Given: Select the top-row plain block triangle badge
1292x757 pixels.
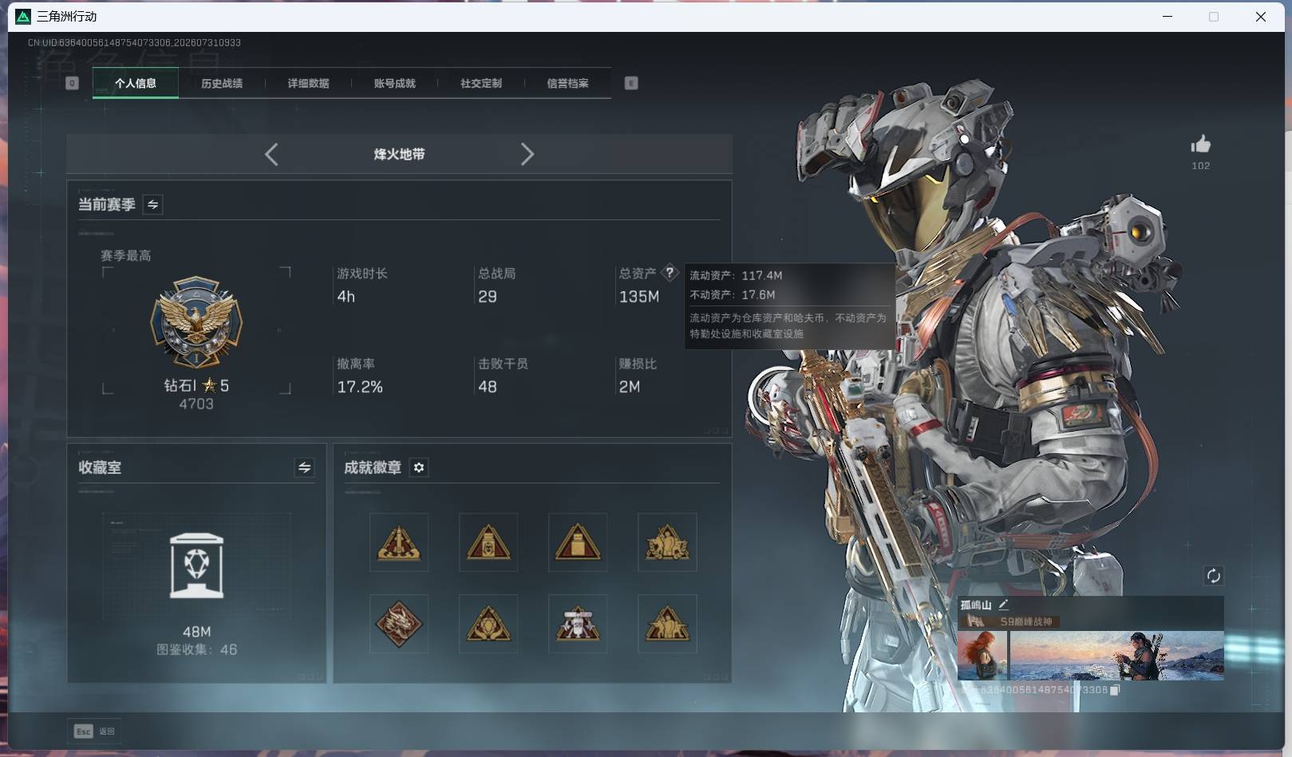Looking at the screenshot, I should coord(578,542).
